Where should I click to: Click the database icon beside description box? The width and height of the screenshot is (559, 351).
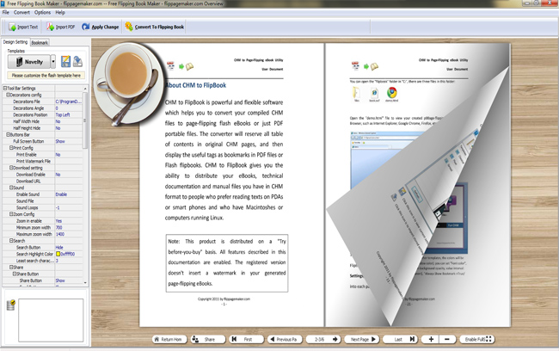click(x=10, y=305)
